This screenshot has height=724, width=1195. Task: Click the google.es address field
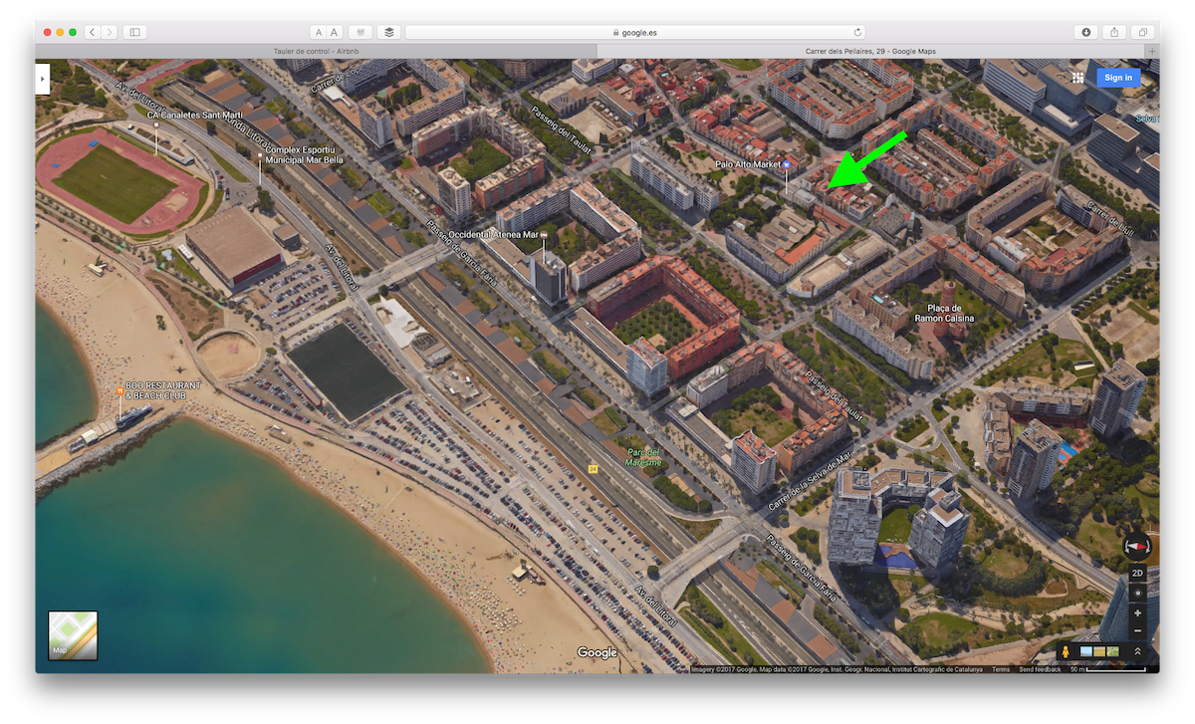(x=637, y=32)
